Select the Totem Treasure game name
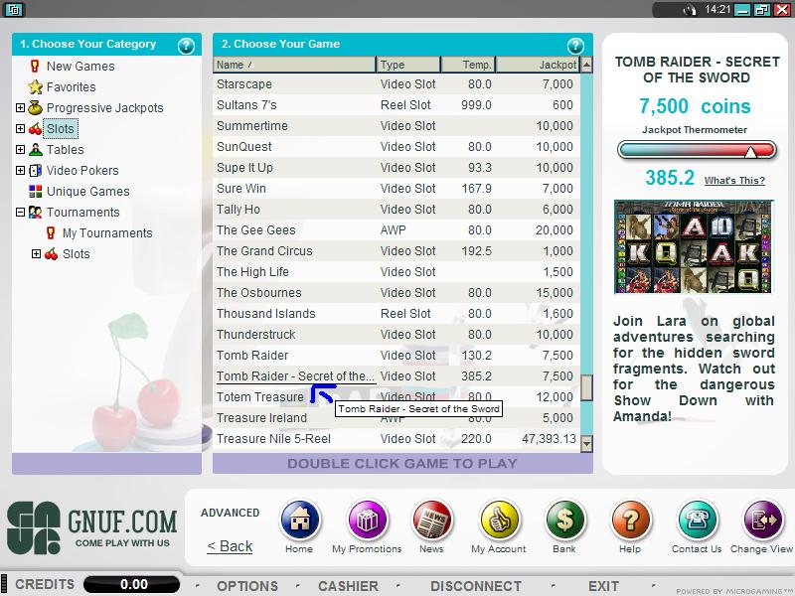795x596 pixels. click(260, 396)
